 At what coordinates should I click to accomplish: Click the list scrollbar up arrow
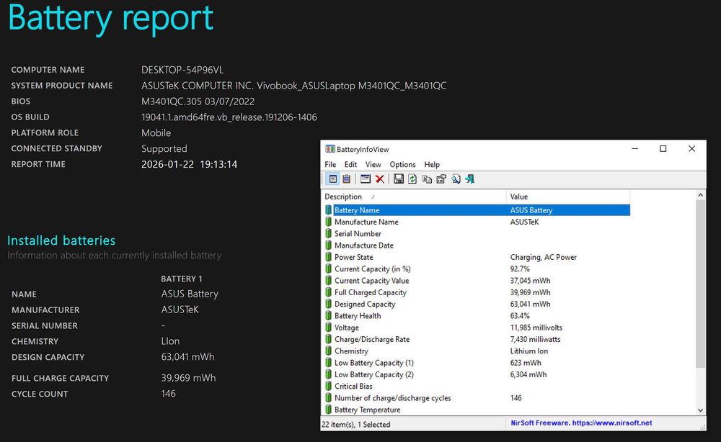700,195
